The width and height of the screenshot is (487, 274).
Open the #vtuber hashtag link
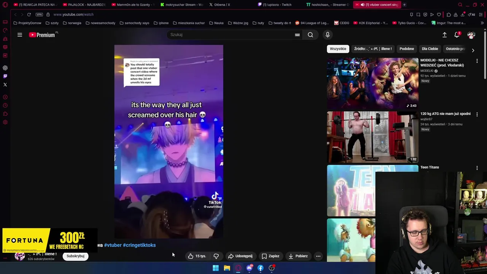coord(113,245)
